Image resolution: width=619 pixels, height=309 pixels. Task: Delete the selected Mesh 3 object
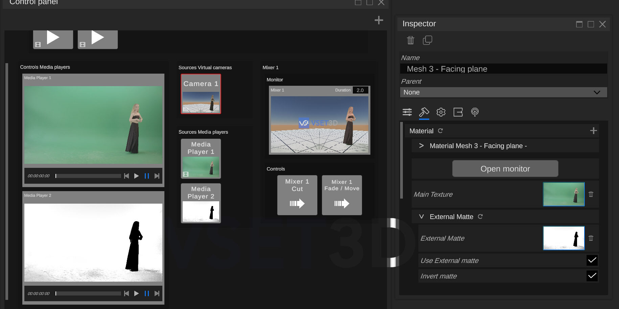coord(410,40)
